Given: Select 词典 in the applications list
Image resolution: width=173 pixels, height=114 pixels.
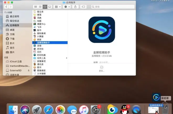Looking at the screenshot, I should point(50,18).
